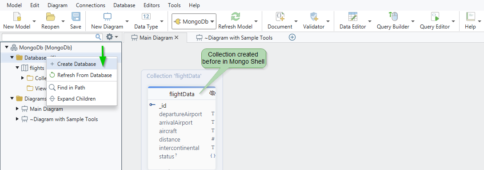484x170 pixels.
Task: Select MongoDb {MongoDb} root in tree
Action: (x=45, y=48)
